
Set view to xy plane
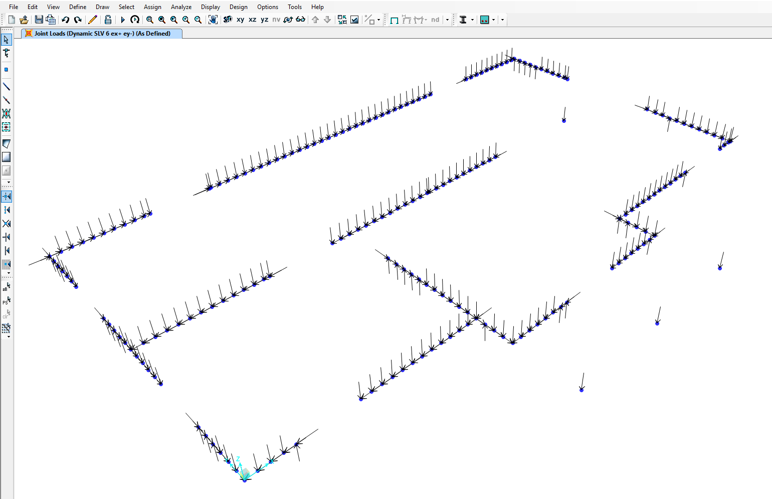coord(241,20)
